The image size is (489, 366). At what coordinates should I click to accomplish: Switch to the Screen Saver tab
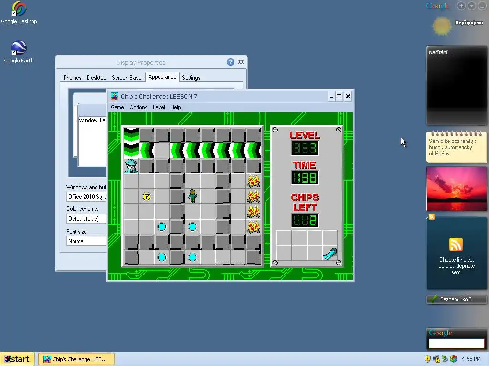tap(127, 78)
